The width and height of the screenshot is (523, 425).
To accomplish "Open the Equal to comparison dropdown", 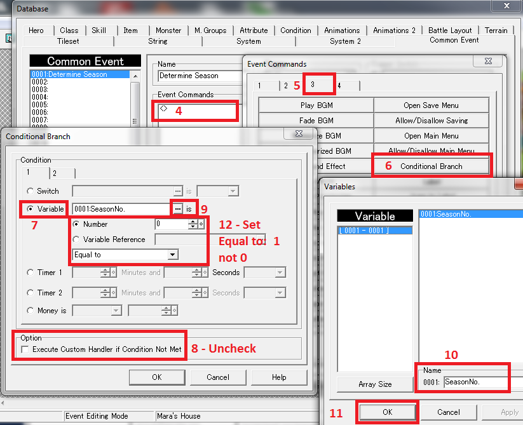I will [172, 255].
